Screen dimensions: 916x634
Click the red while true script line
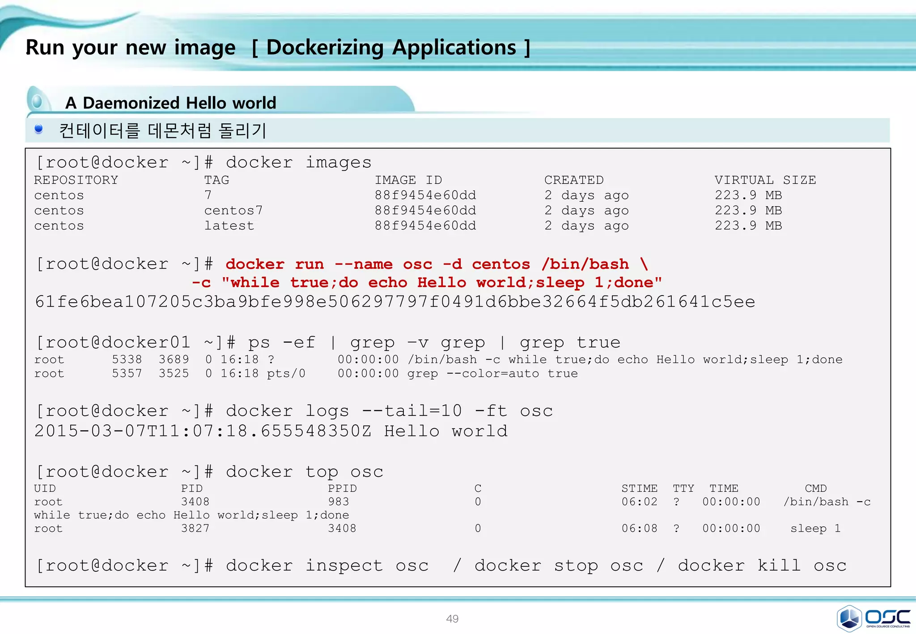426,283
